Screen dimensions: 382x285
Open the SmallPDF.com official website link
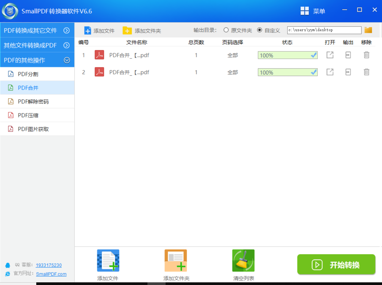click(51, 274)
